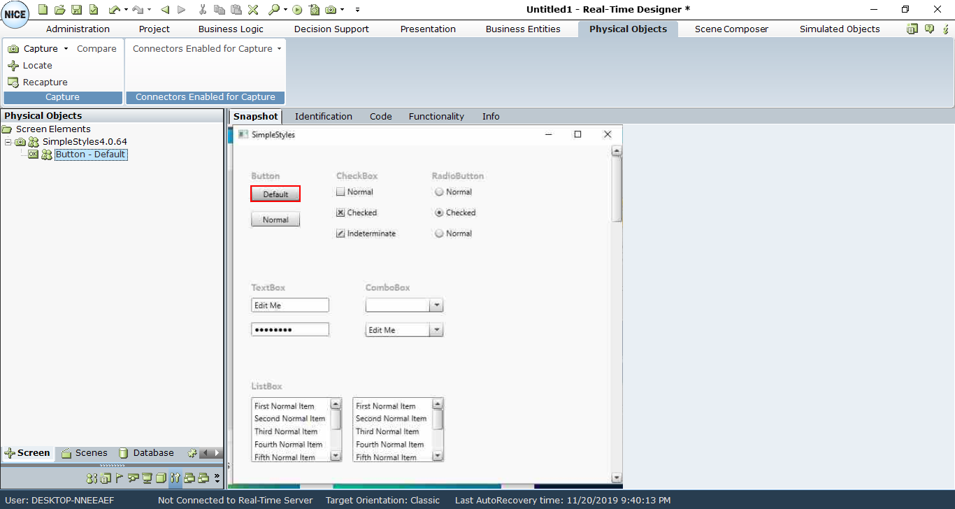
Task: Click the people icon in bottom-left panel toolbar
Action: coord(92,478)
